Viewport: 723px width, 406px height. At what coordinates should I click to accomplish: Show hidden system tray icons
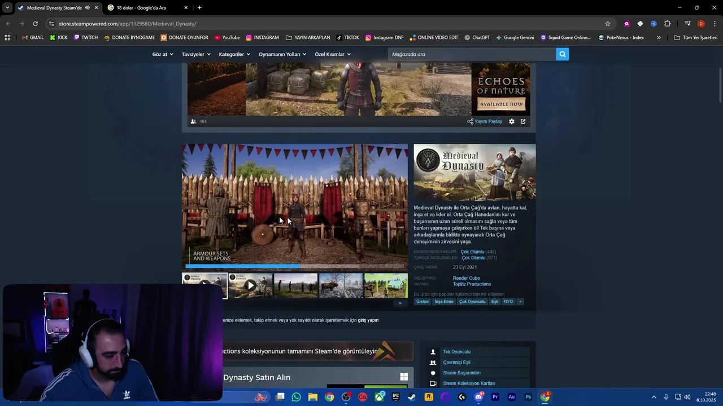(x=654, y=397)
